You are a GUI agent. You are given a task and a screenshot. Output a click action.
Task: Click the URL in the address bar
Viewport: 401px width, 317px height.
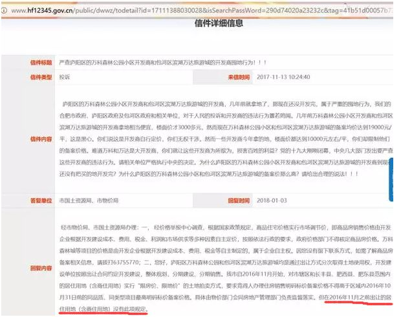[x=202, y=10]
